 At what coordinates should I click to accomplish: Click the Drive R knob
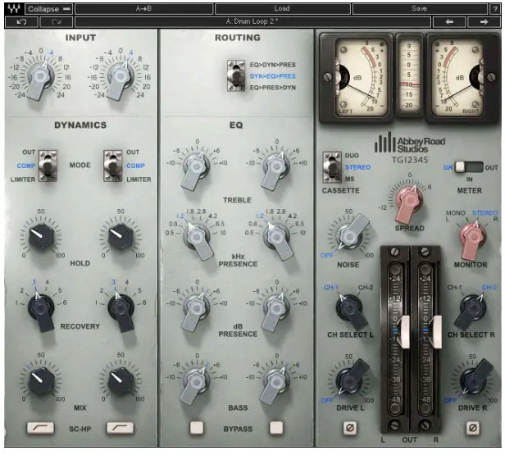point(474,381)
